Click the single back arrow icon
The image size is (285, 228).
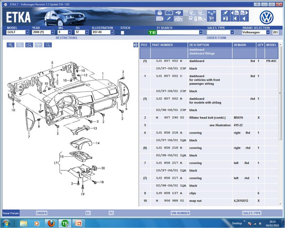pyautogui.click(x=244, y=19)
